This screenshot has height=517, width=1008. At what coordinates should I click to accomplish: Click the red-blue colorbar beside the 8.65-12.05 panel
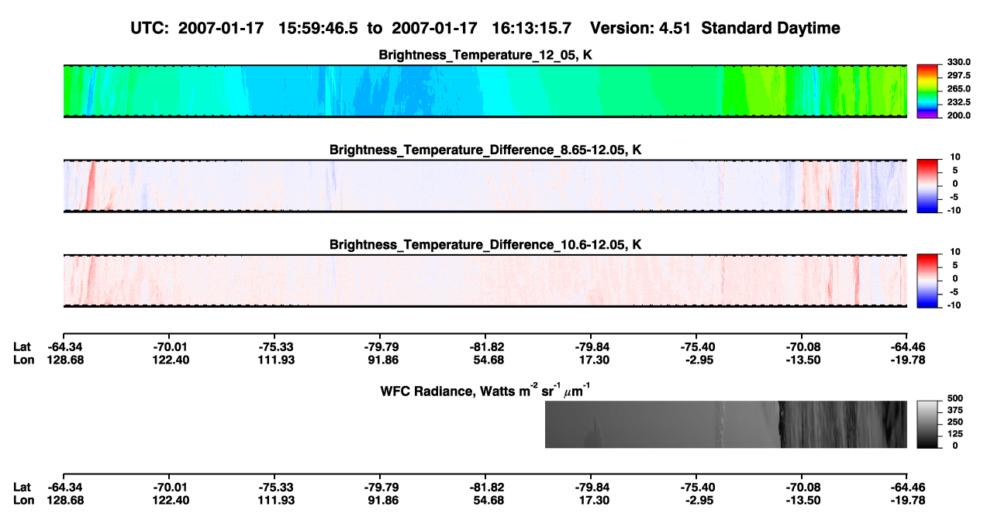tap(927, 186)
